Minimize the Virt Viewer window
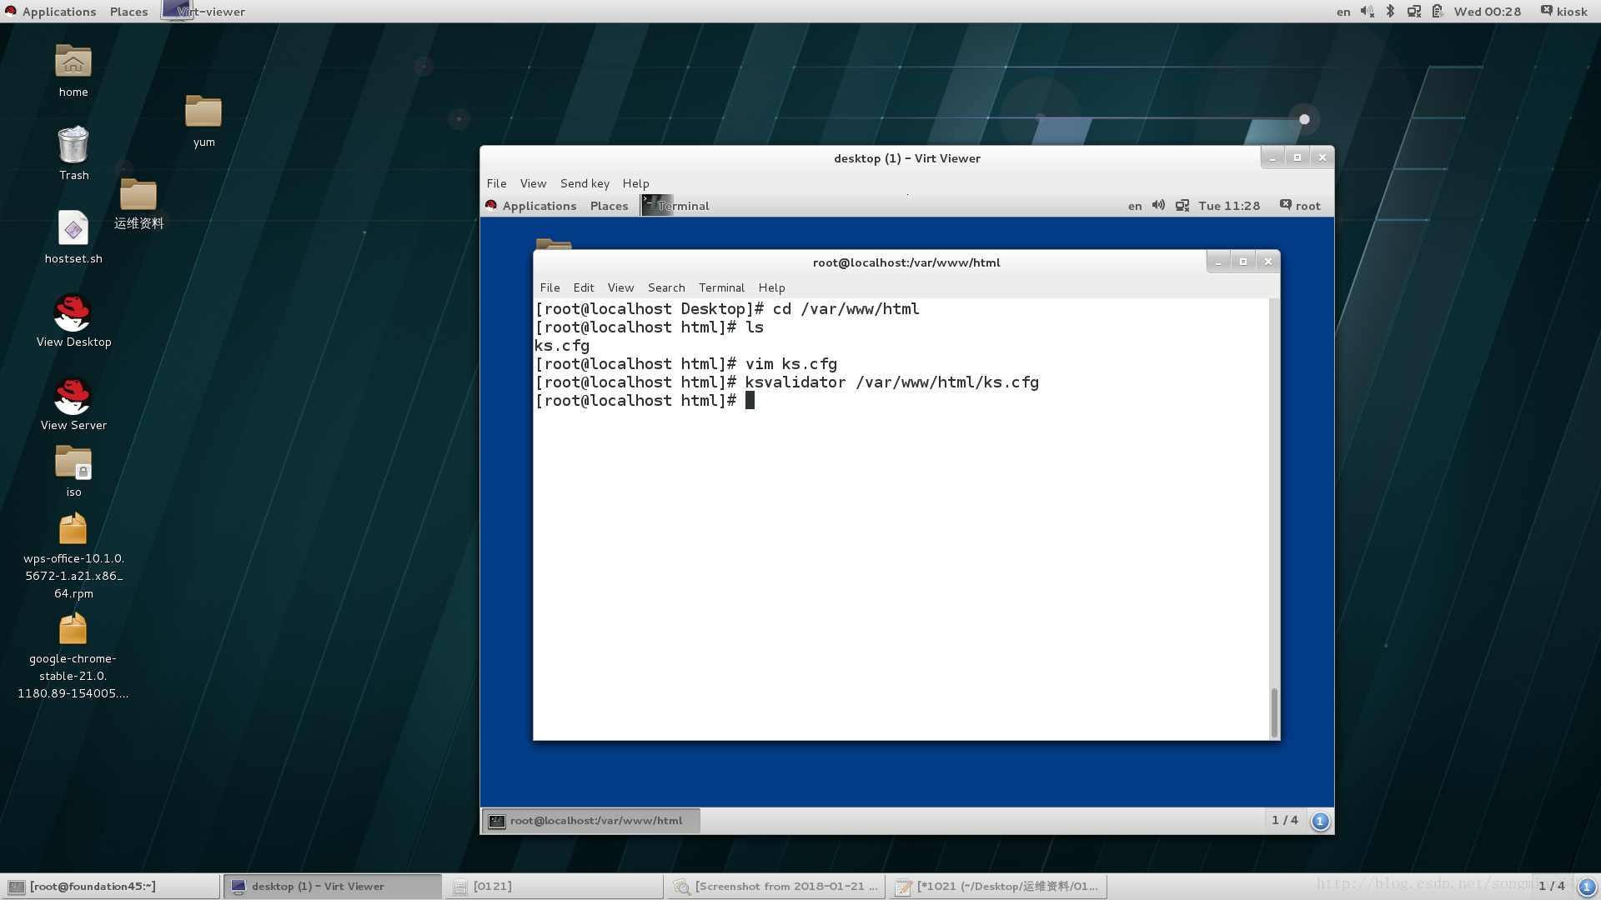Image resolution: width=1601 pixels, height=900 pixels. coord(1272,157)
